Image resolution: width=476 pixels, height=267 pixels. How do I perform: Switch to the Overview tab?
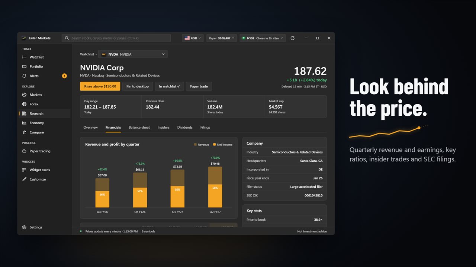tap(90, 127)
